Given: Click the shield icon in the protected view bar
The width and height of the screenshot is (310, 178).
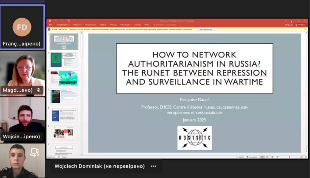Looking at the screenshot, I should pos(49,29).
